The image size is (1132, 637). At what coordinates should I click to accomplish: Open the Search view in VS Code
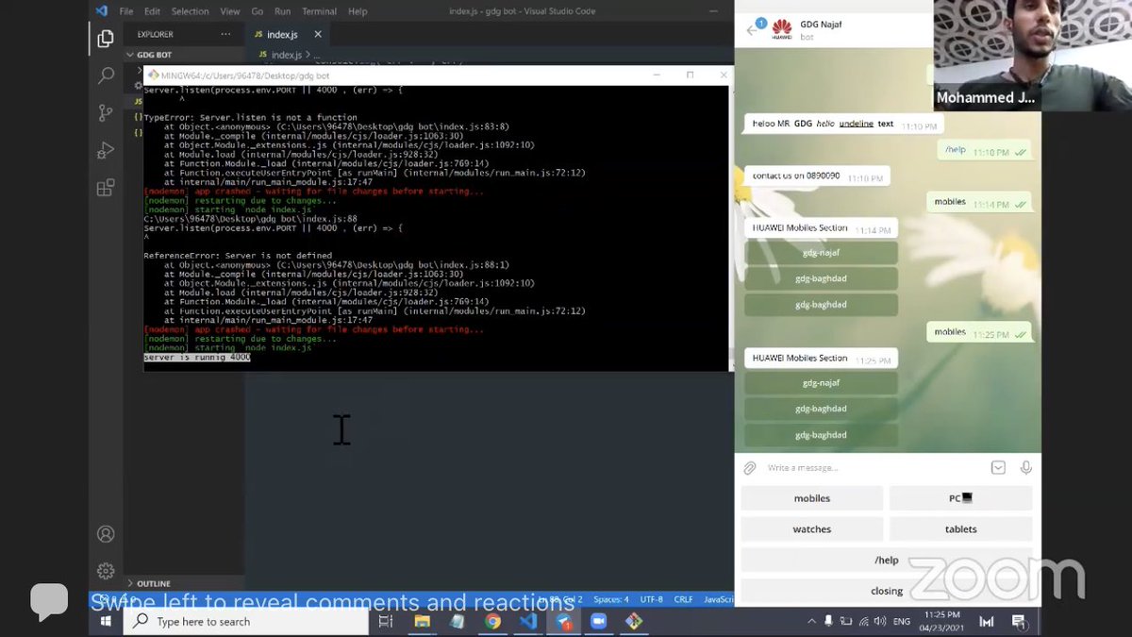[106, 75]
